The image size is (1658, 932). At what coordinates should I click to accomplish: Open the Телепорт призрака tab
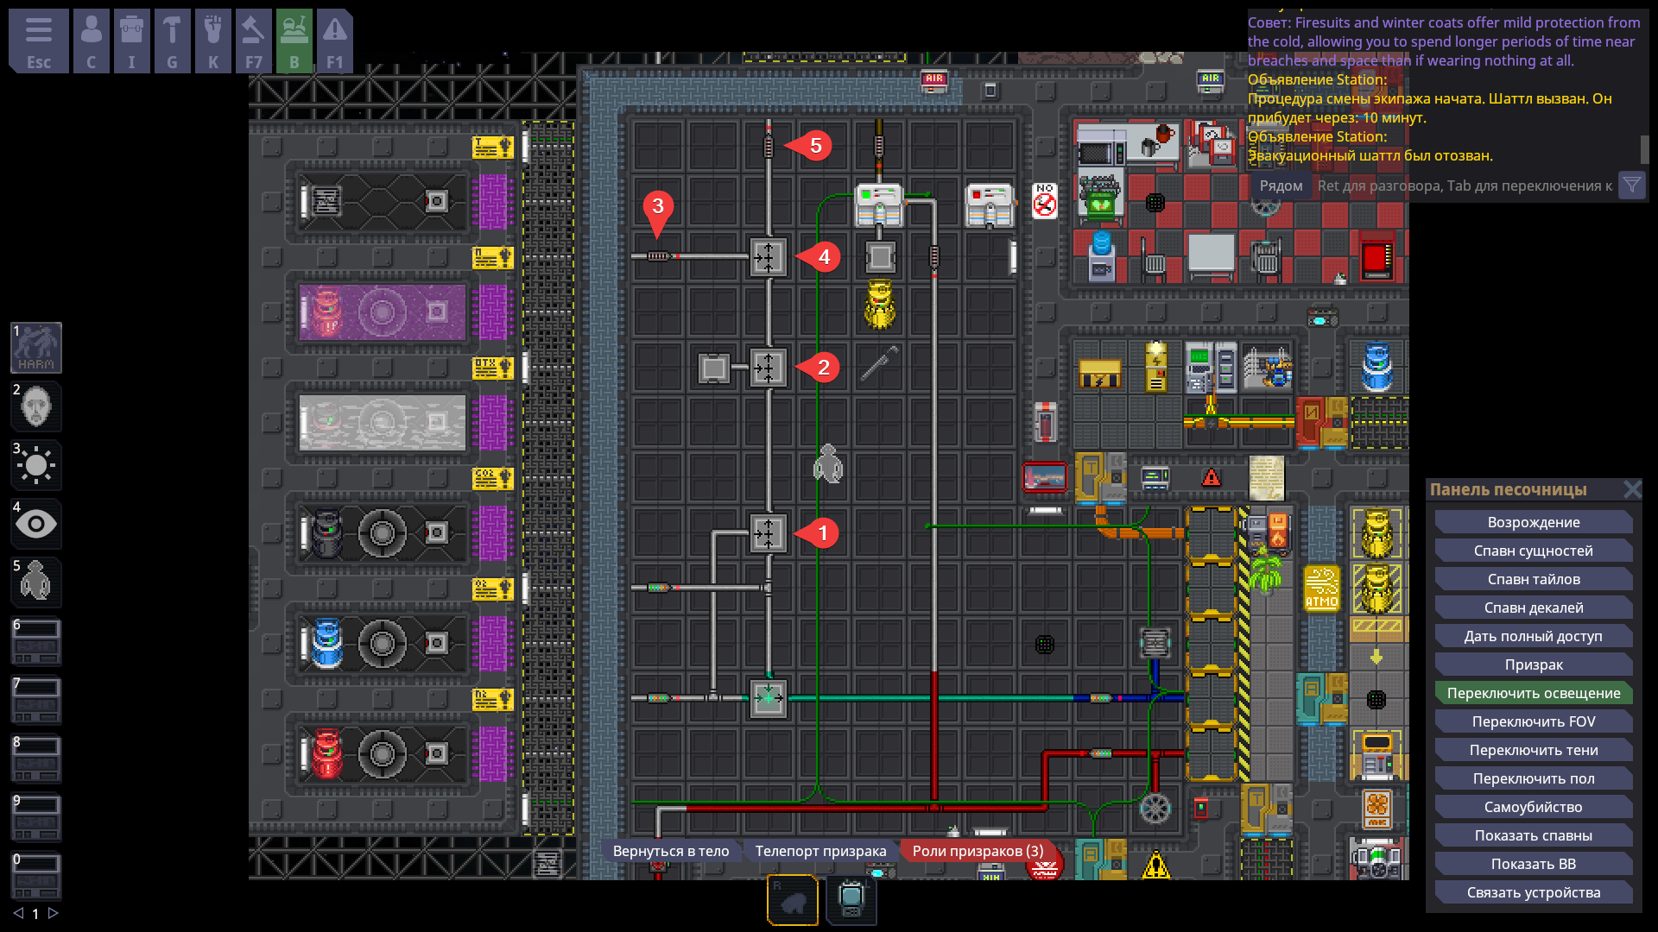pos(820,851)
